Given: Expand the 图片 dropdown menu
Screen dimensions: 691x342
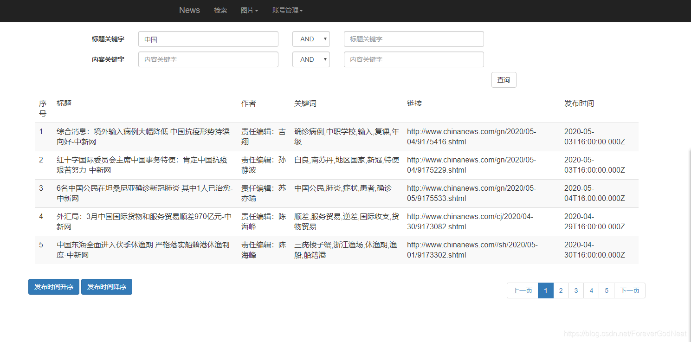Looking at the screenshot, I should click(x=250, y=10).
